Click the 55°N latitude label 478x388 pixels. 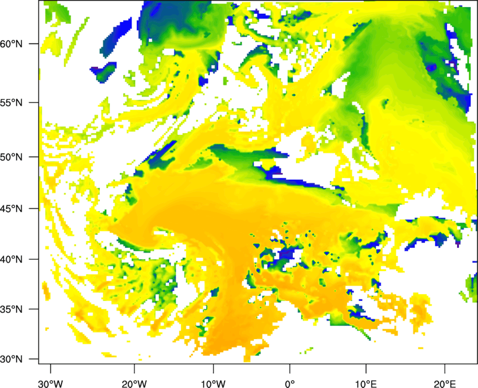(x=11, y=103)
